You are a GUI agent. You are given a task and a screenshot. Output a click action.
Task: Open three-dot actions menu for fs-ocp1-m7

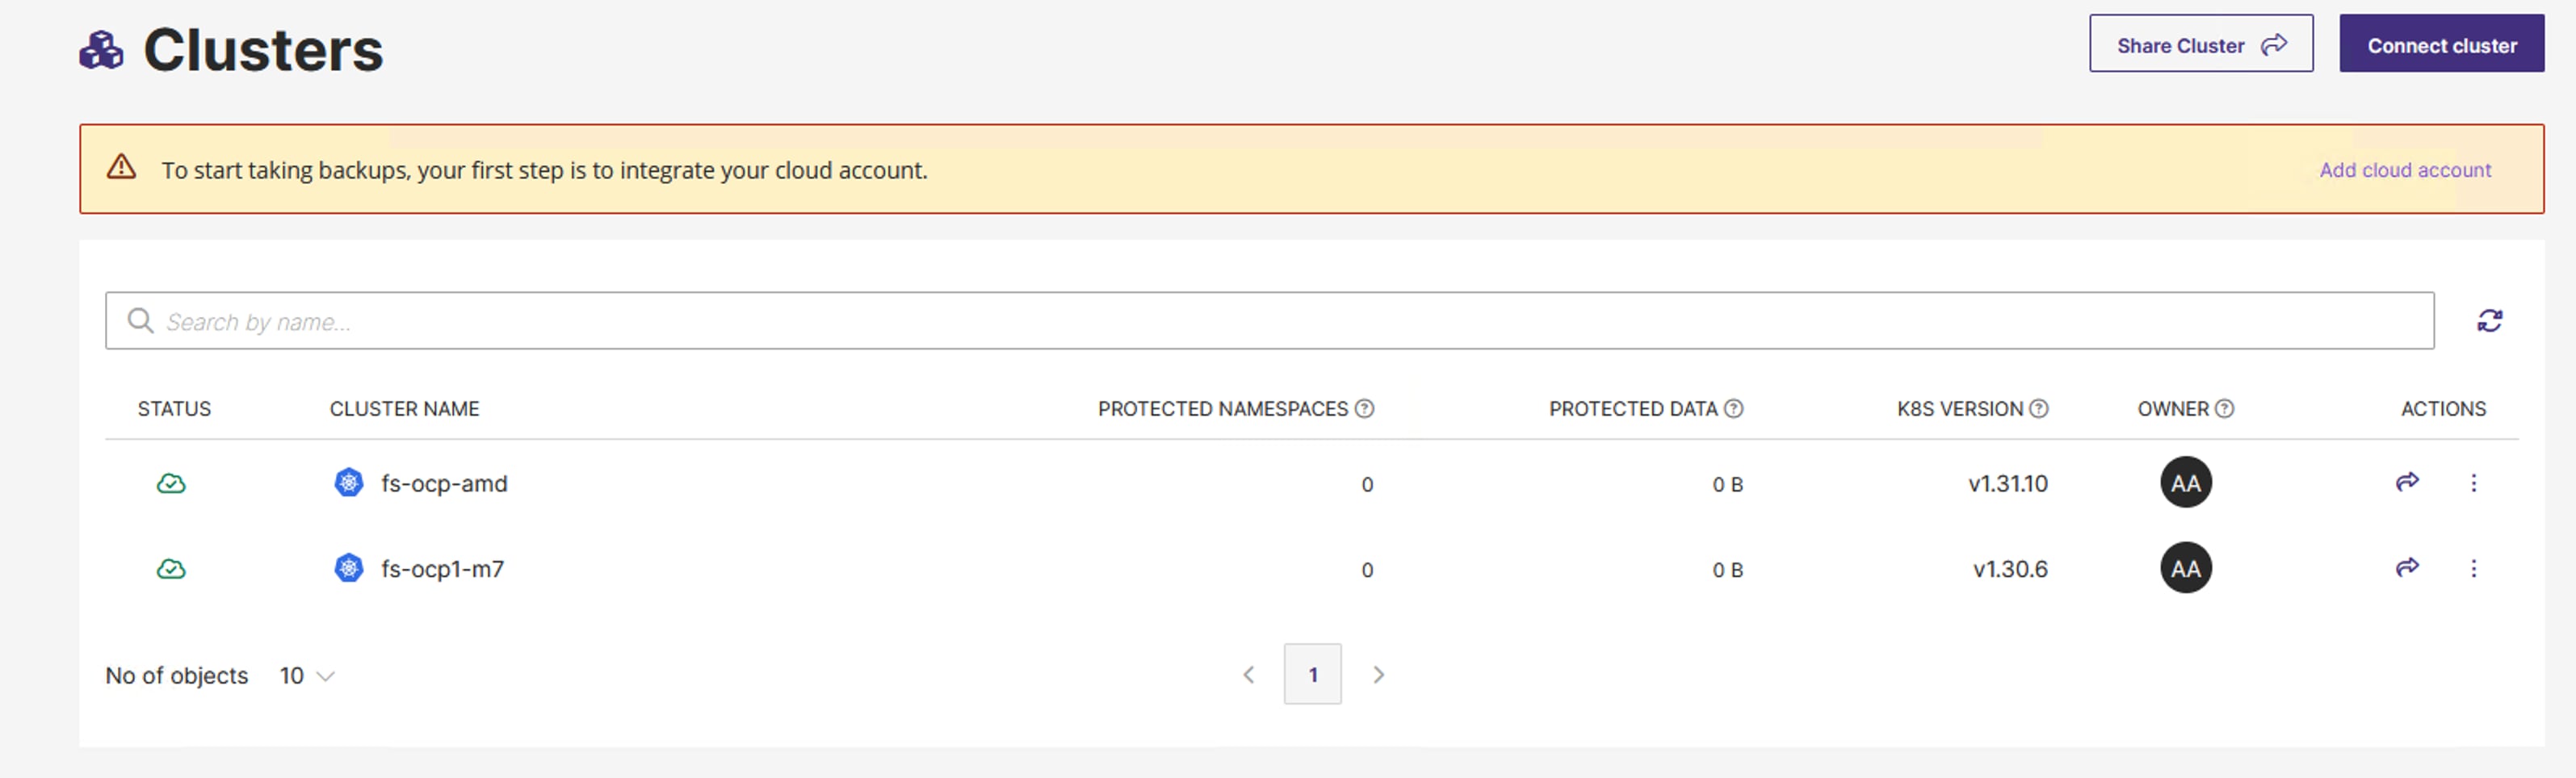pos(2474,568)
